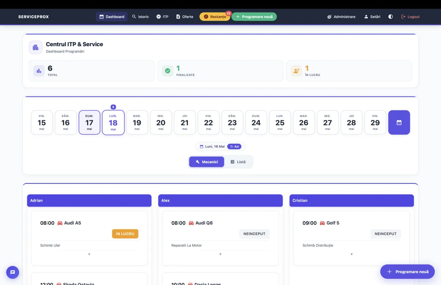Switch to Mecanici view
This screenshot has width=441, height=285.
(207, 162)
